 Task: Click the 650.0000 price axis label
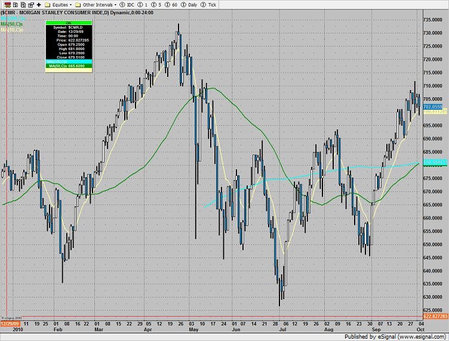433,244
